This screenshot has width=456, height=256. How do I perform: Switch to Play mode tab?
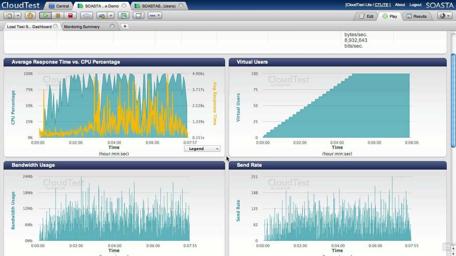(x=390, y=16)
